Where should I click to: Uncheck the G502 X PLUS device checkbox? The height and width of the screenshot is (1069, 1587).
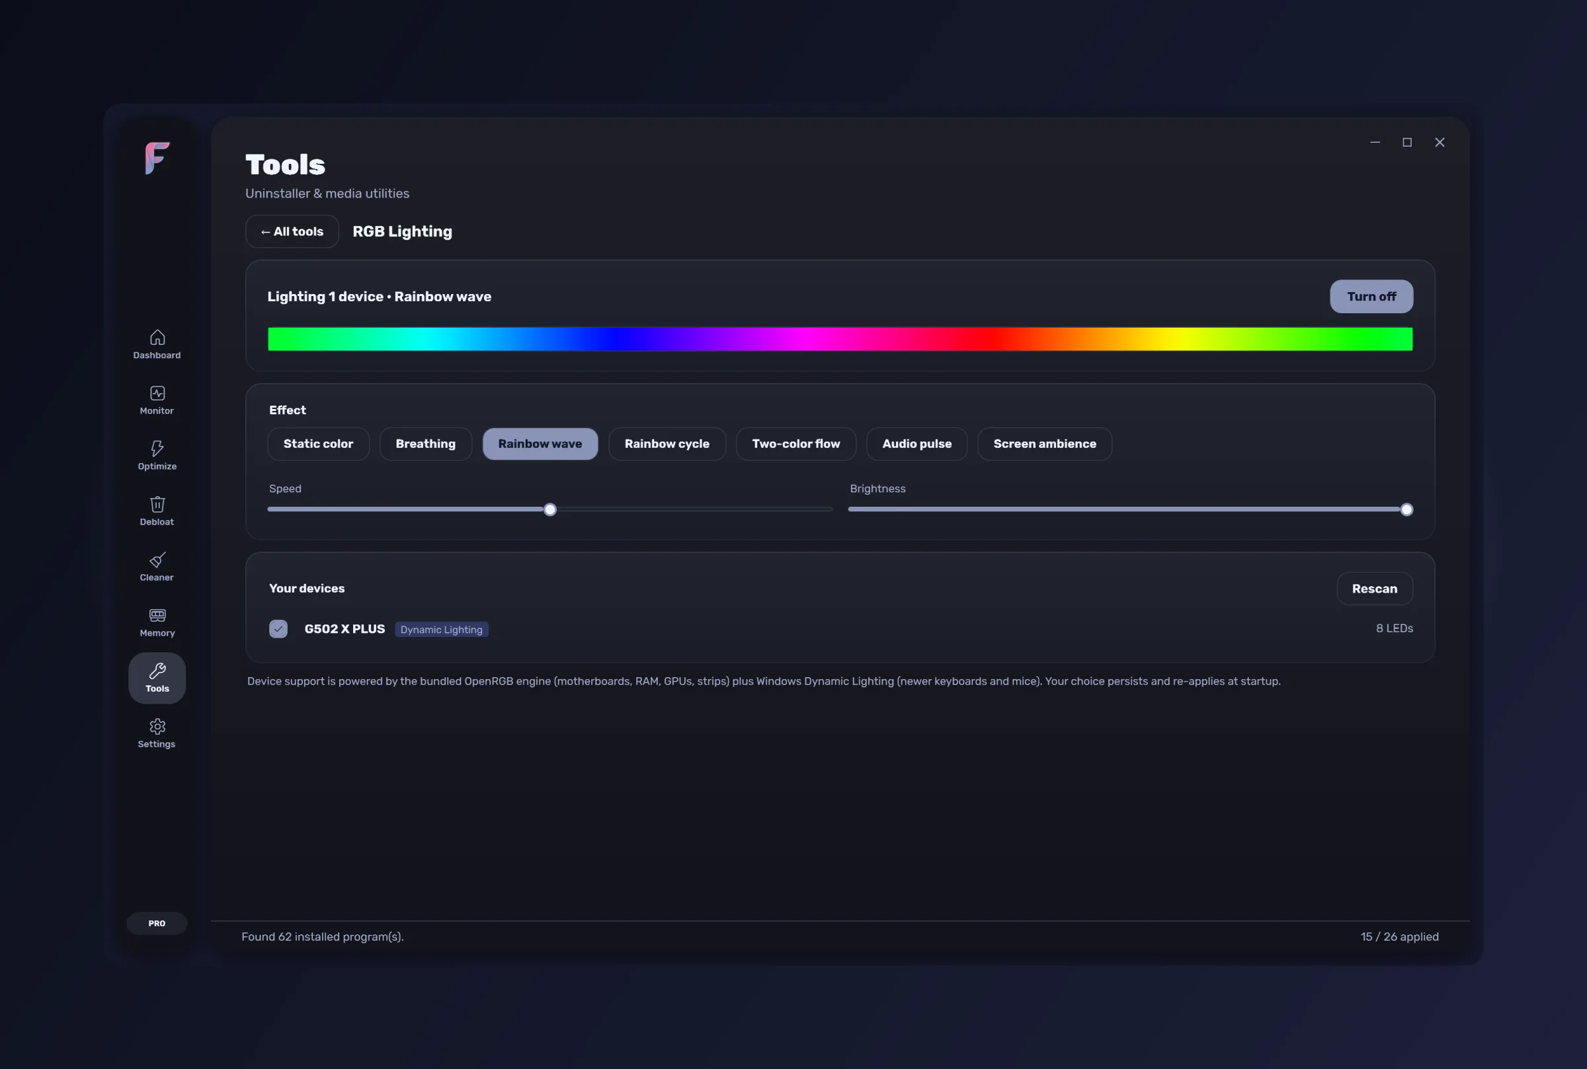tap(278, 628)
